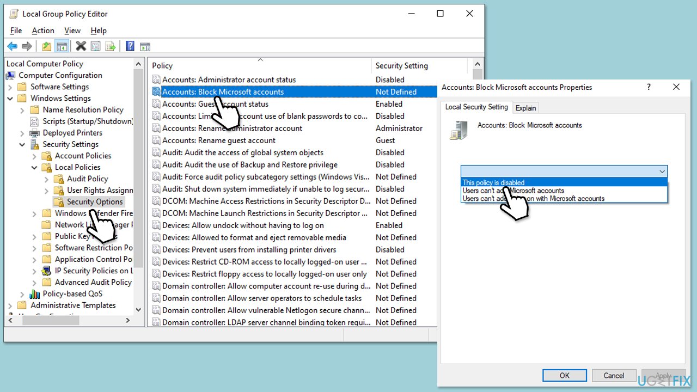
Task: Click the blue Back arrow in toolbar
Action: point(12,46)
